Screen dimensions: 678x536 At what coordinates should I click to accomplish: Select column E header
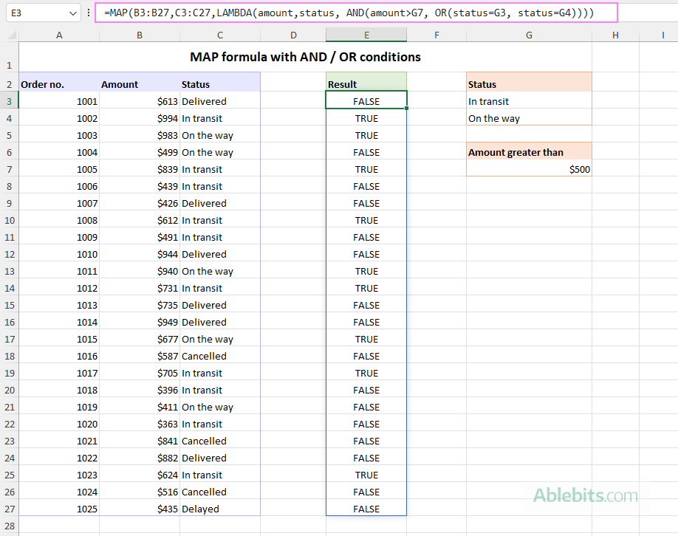366,34
